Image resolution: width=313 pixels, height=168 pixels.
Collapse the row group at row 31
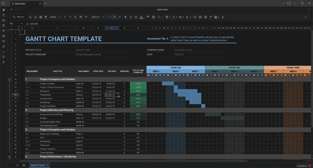tap(10, 157)
